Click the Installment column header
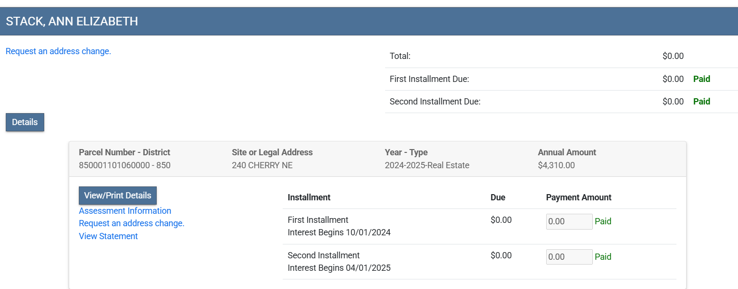The width and height of the screenshot is (738, 289). click(x=309, y=197)
